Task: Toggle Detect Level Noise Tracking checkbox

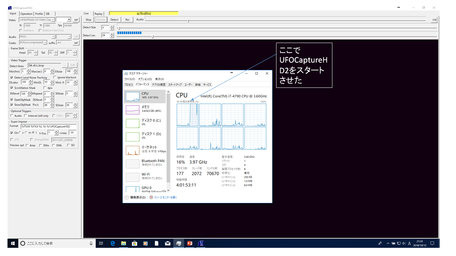Action: pos(12,78)
